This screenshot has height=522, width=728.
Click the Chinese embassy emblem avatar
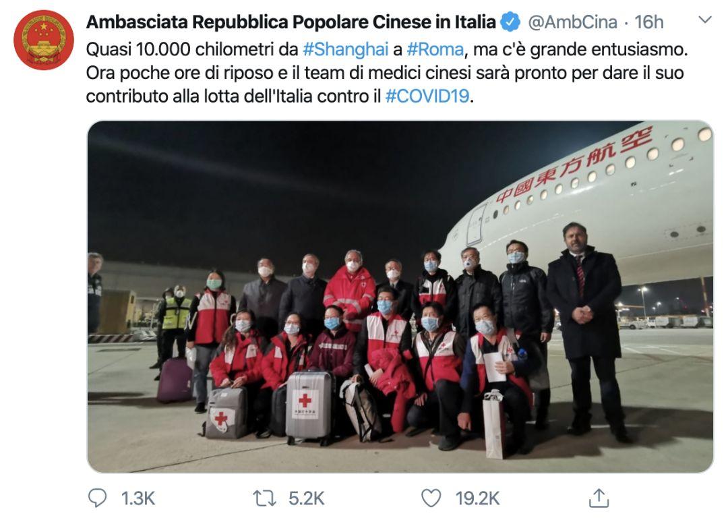click(44, 40)
